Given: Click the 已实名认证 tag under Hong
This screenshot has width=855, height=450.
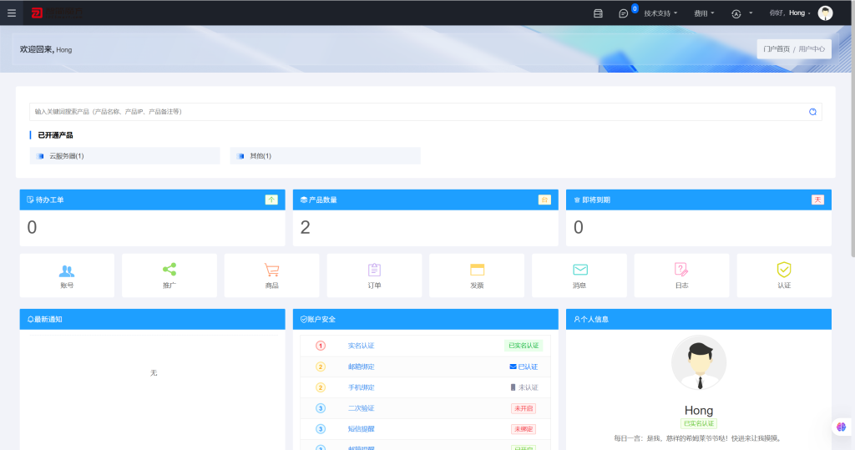Looking at the screenshot, I should (x=699, y=423).
